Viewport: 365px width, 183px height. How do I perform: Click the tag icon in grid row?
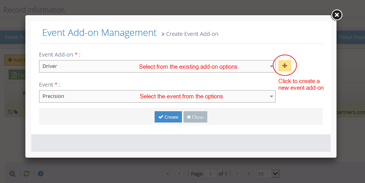pos(16,112)
